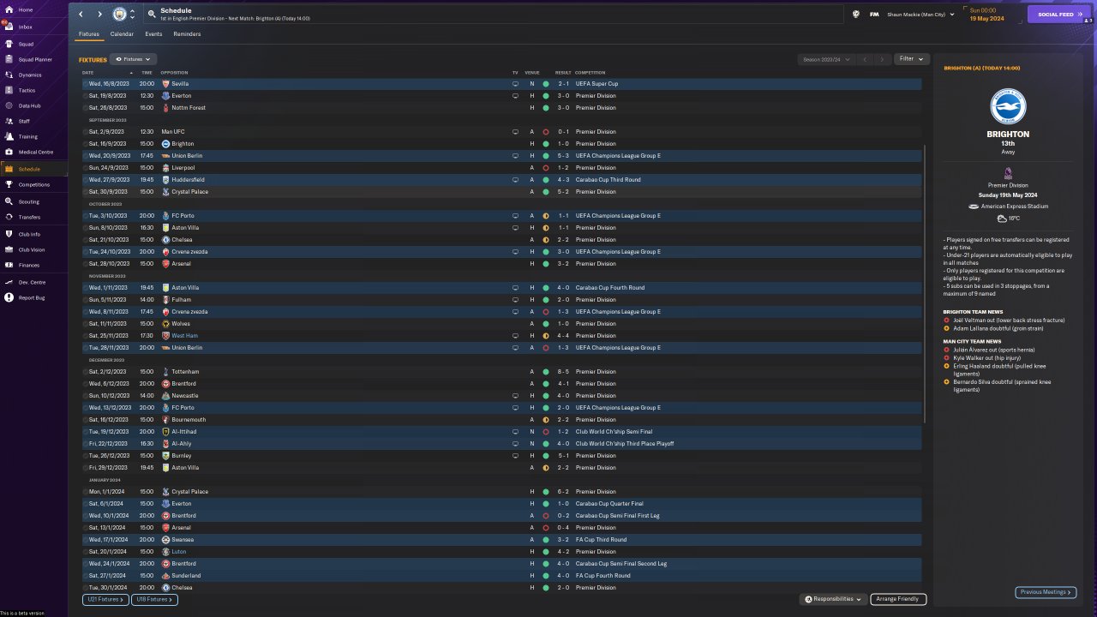Screen dimensions: 1097x617
Task: Click Arrange Friendly
Action: coord(898,599)
